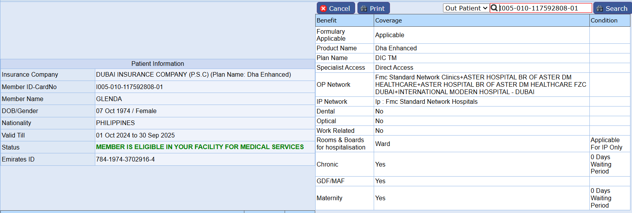Click the green member eligibility status text

pos(200,147)
